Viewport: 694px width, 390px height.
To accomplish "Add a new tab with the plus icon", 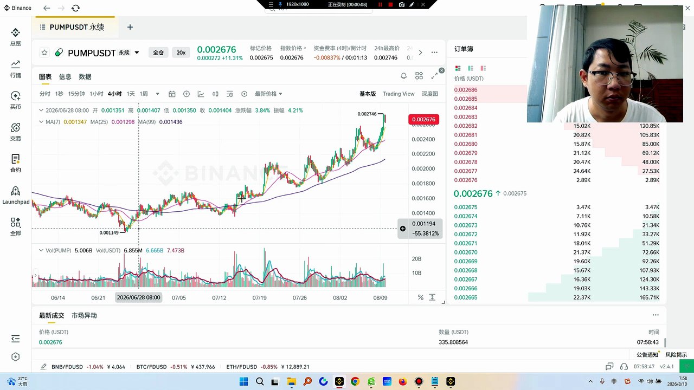I will pyautogui.click(x=130, y=27).
